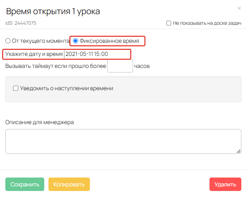Click the label 'Вызывать таймаут если прошло более'
Viewport: 247px width, 197px height.
click(x=56, y=66)
